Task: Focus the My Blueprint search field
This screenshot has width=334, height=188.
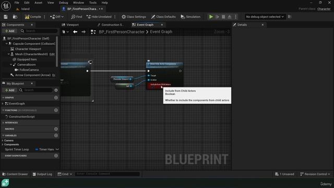Action: point(35,90)
